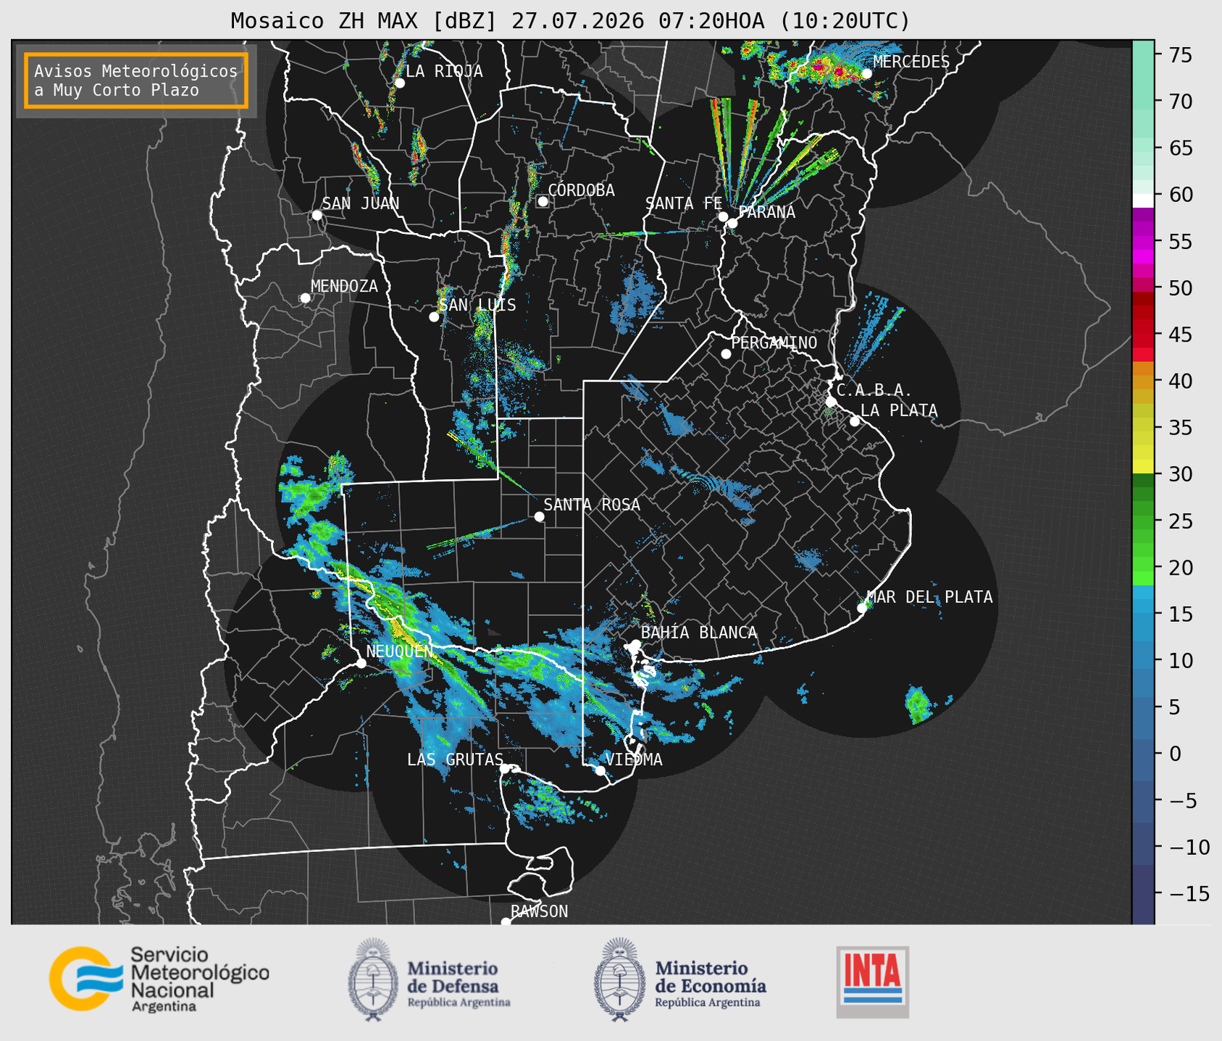Click the yellow 30 dBZ scale color

(1143, 467)
